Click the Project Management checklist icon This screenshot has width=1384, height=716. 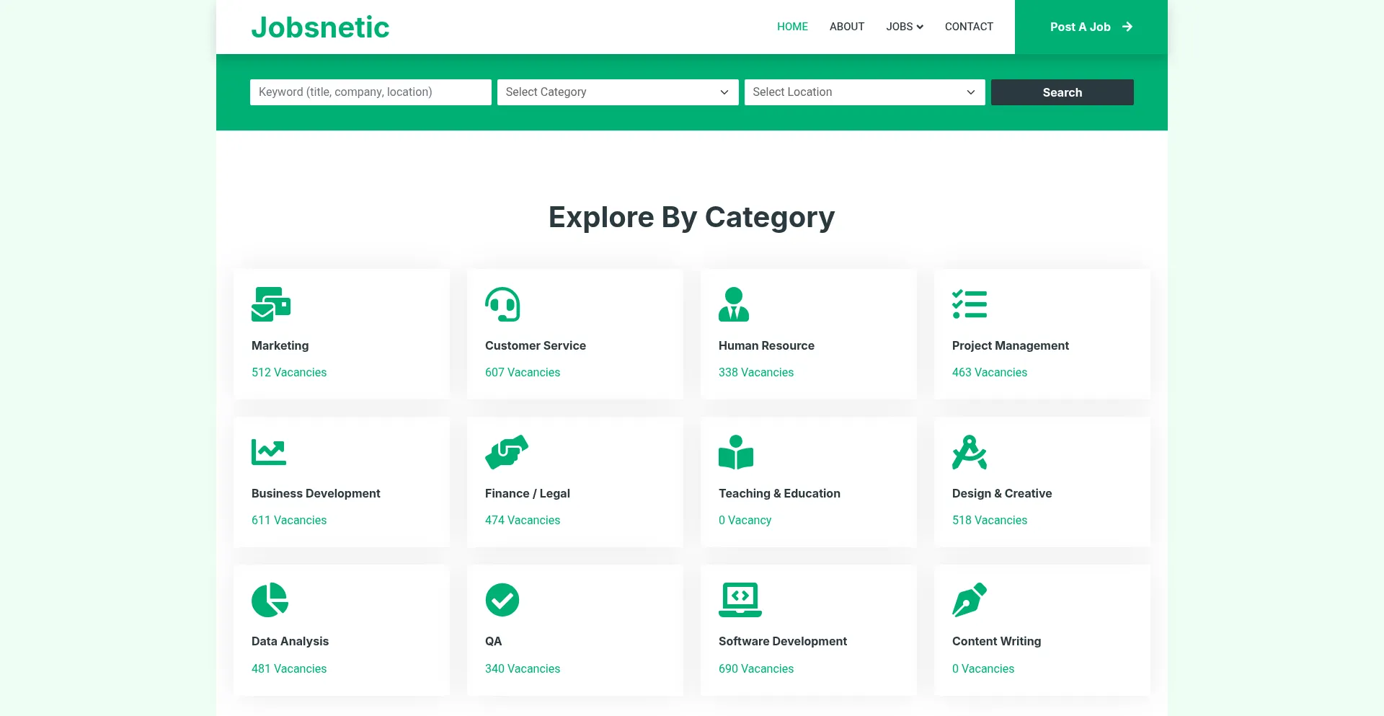(970, 304)
